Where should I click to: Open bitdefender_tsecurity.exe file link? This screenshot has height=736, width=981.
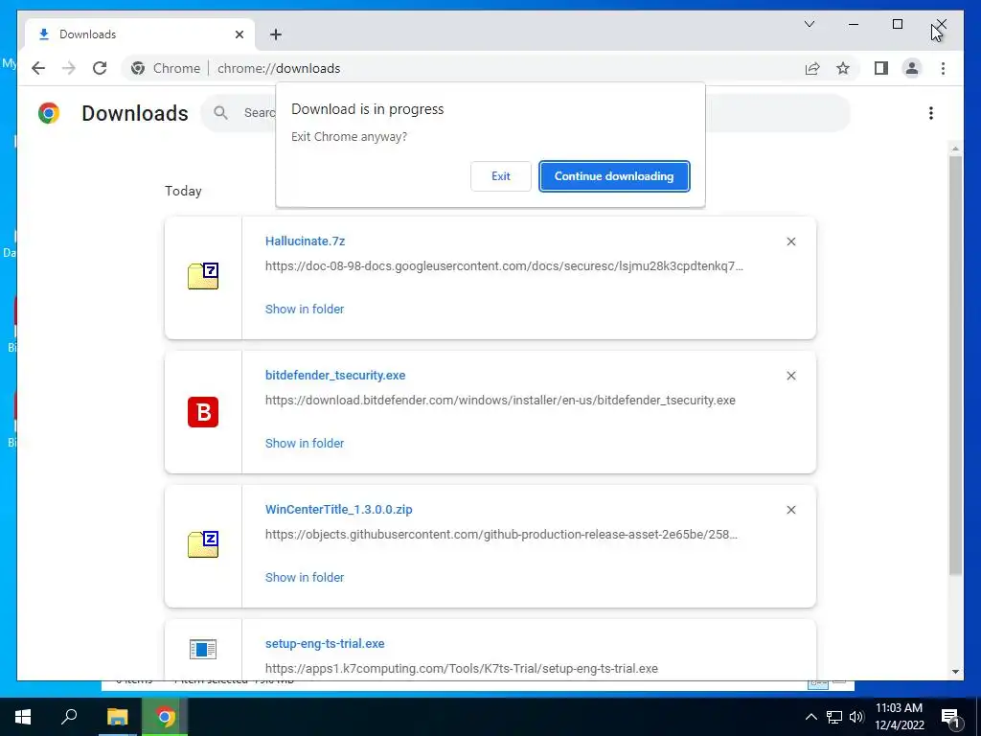click(x=335, y=376)
